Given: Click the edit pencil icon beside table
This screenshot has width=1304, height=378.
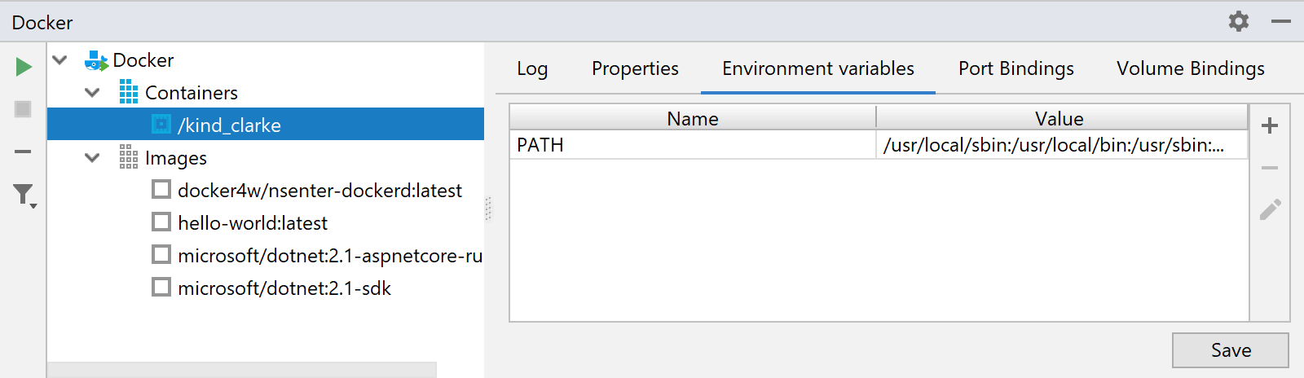Looking at the screenshot, I should 1270,210.
